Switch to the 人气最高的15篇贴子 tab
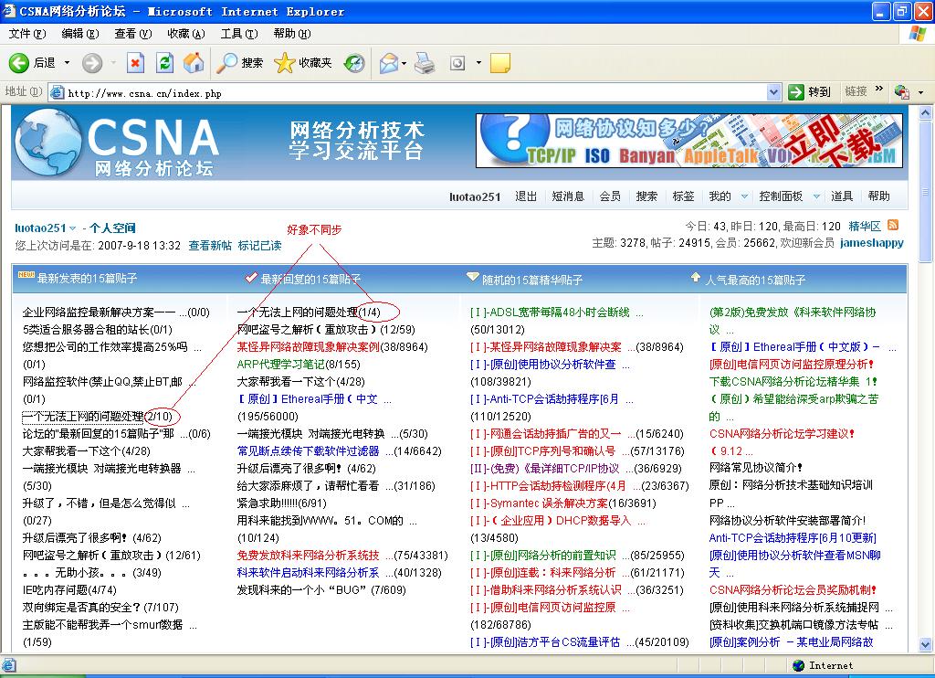Viewport: 935px width, 678px height. [754, 280]
